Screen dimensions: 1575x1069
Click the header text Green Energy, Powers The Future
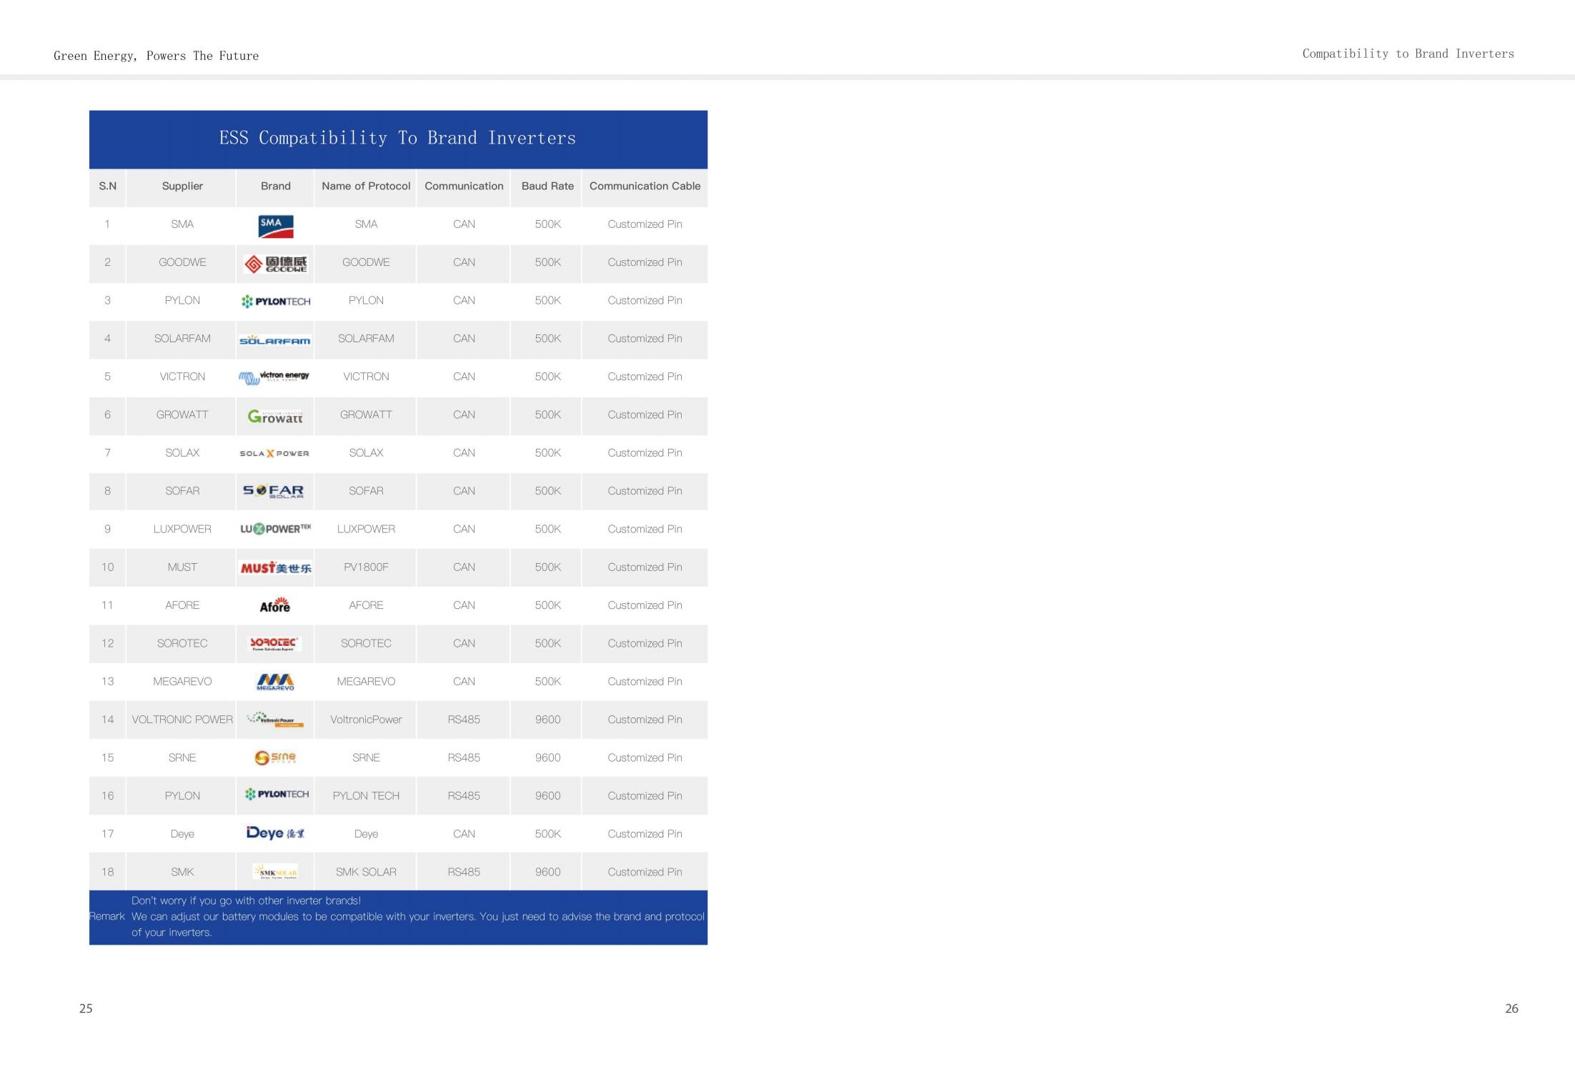point(156,56)
